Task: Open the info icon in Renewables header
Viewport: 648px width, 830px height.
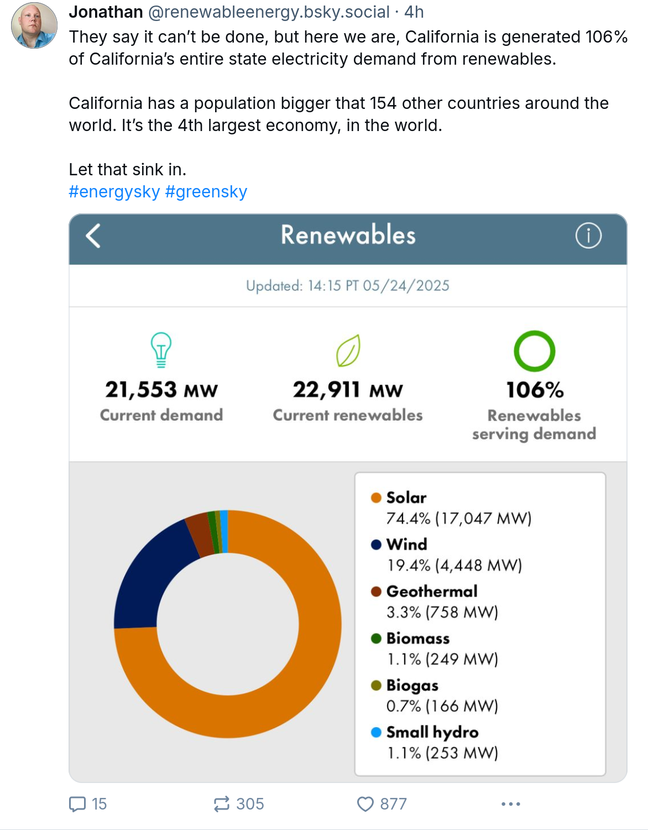Action: coord(588,236)
